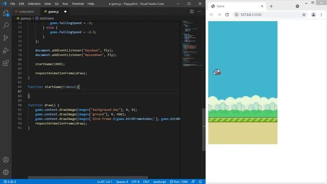Open the Source Control view
Screen dimensions: 327x184
(x=6, y=38)
